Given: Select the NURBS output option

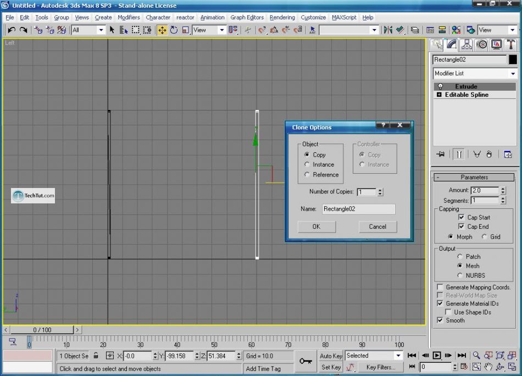Looking at the screenshot, I should [460, 275].
